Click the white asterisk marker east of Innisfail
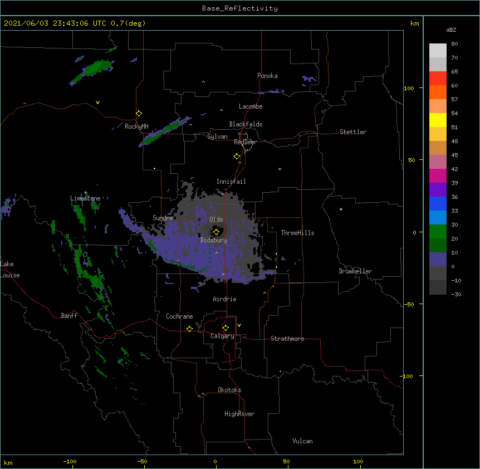 [280, 169]
